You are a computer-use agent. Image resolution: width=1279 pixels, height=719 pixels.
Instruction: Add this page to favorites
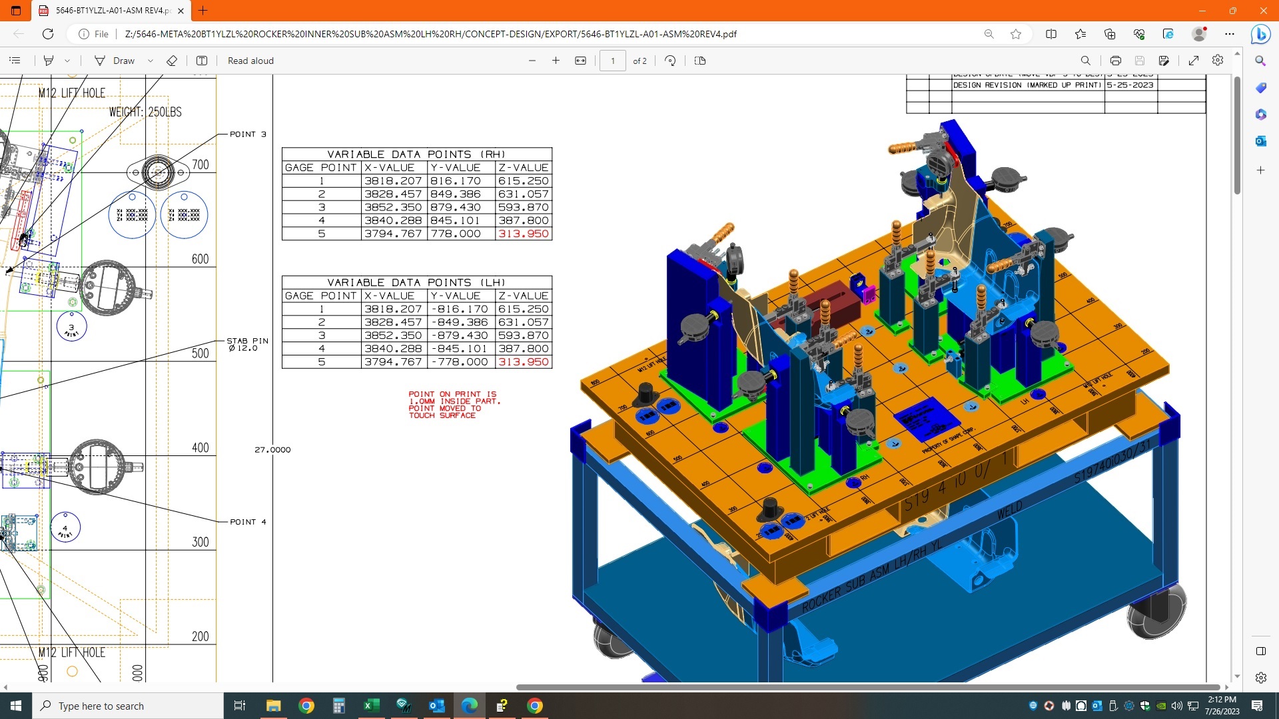(1016, 34)
